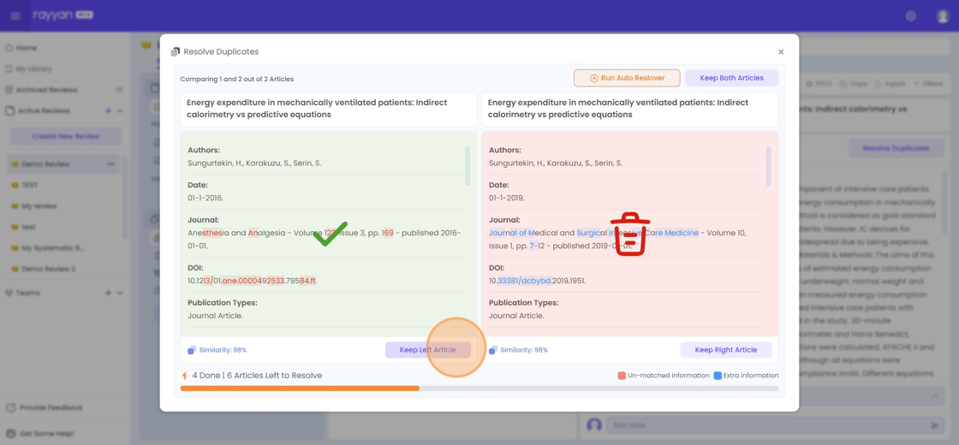Open Demo Review ellipsis options

110,163
